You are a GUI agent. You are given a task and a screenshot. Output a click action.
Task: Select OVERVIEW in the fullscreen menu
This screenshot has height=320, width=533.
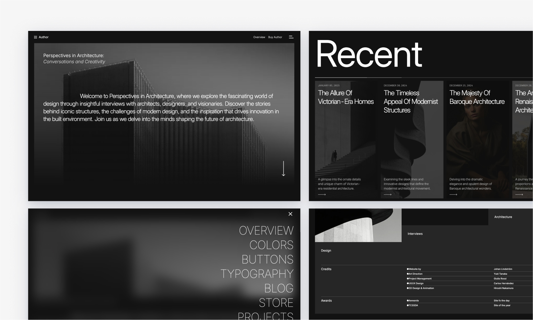(266, 231)
